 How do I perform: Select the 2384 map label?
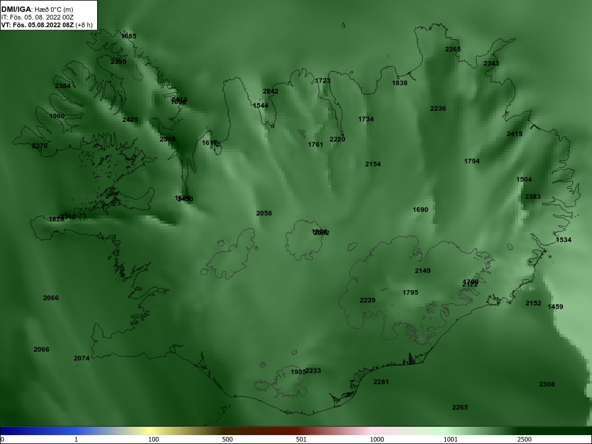tap(63, 86)
